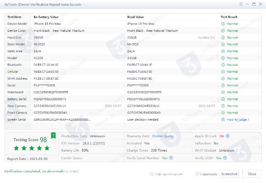The height and width of the screenshot is (183, 266).
Task: Select the Battery Serial read value
Action: [143, 99]
